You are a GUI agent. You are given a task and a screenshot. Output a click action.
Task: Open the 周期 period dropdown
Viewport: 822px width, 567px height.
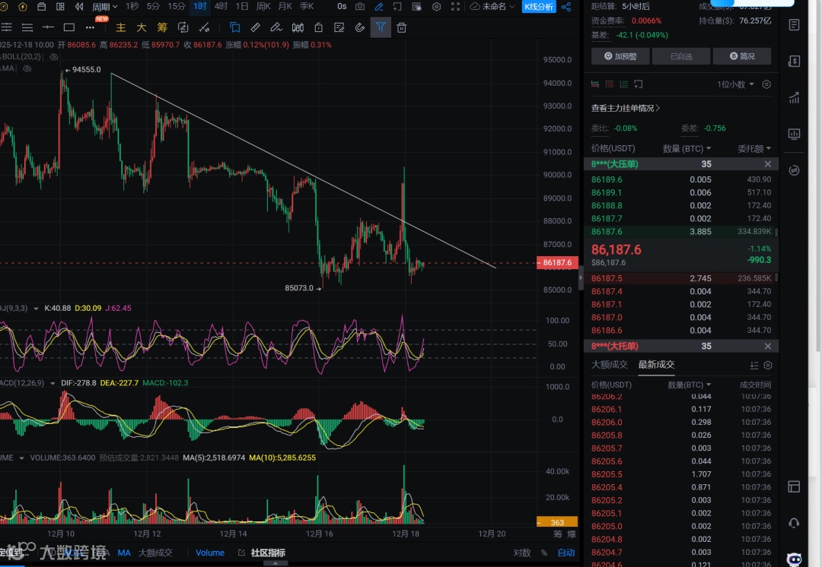105,7
